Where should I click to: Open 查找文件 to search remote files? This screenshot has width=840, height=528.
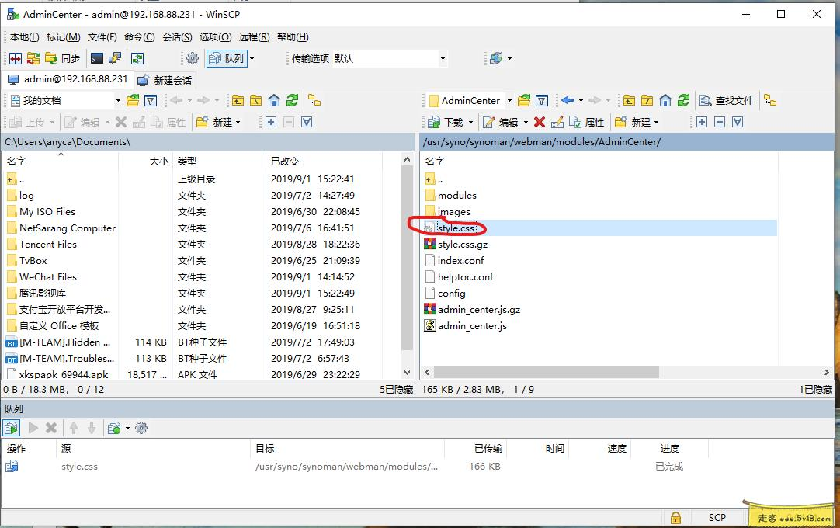(728, 100)
